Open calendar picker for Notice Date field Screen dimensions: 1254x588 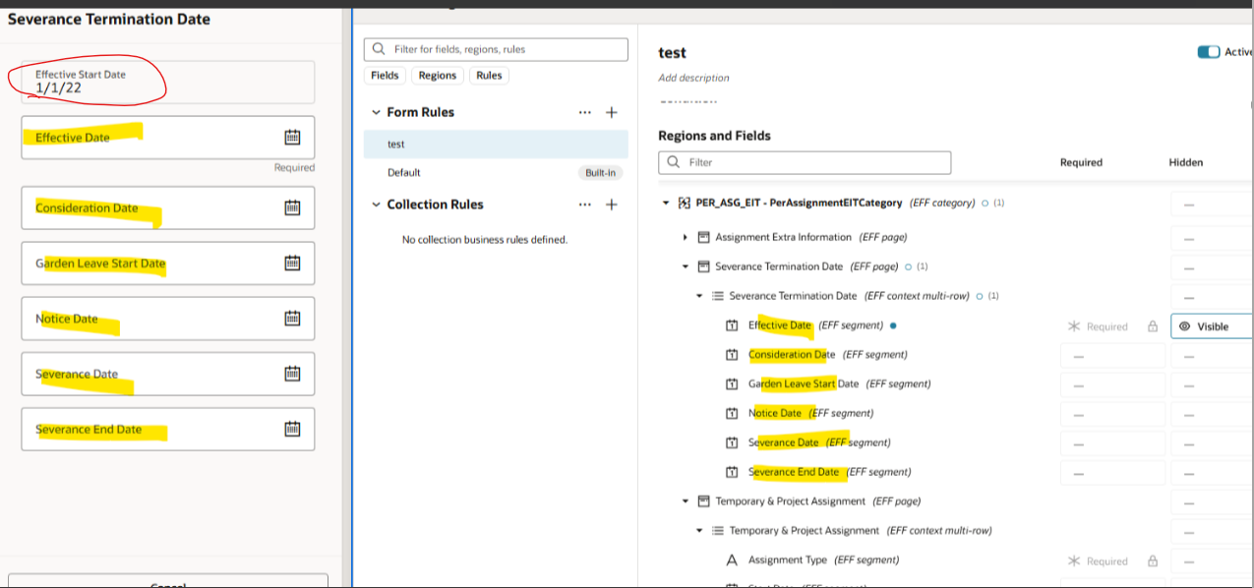point(292,318)
